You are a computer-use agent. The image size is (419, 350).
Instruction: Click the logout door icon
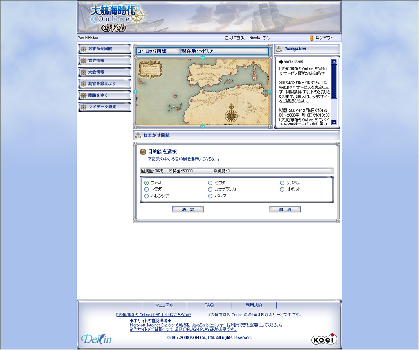coord(311,38)
